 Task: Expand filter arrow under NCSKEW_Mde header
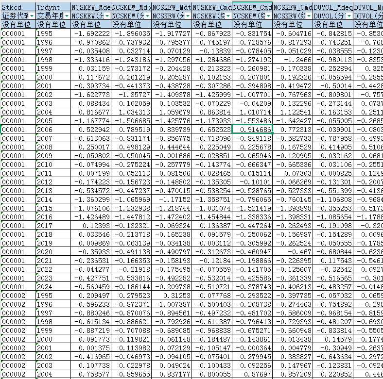[x=107, y=16]
